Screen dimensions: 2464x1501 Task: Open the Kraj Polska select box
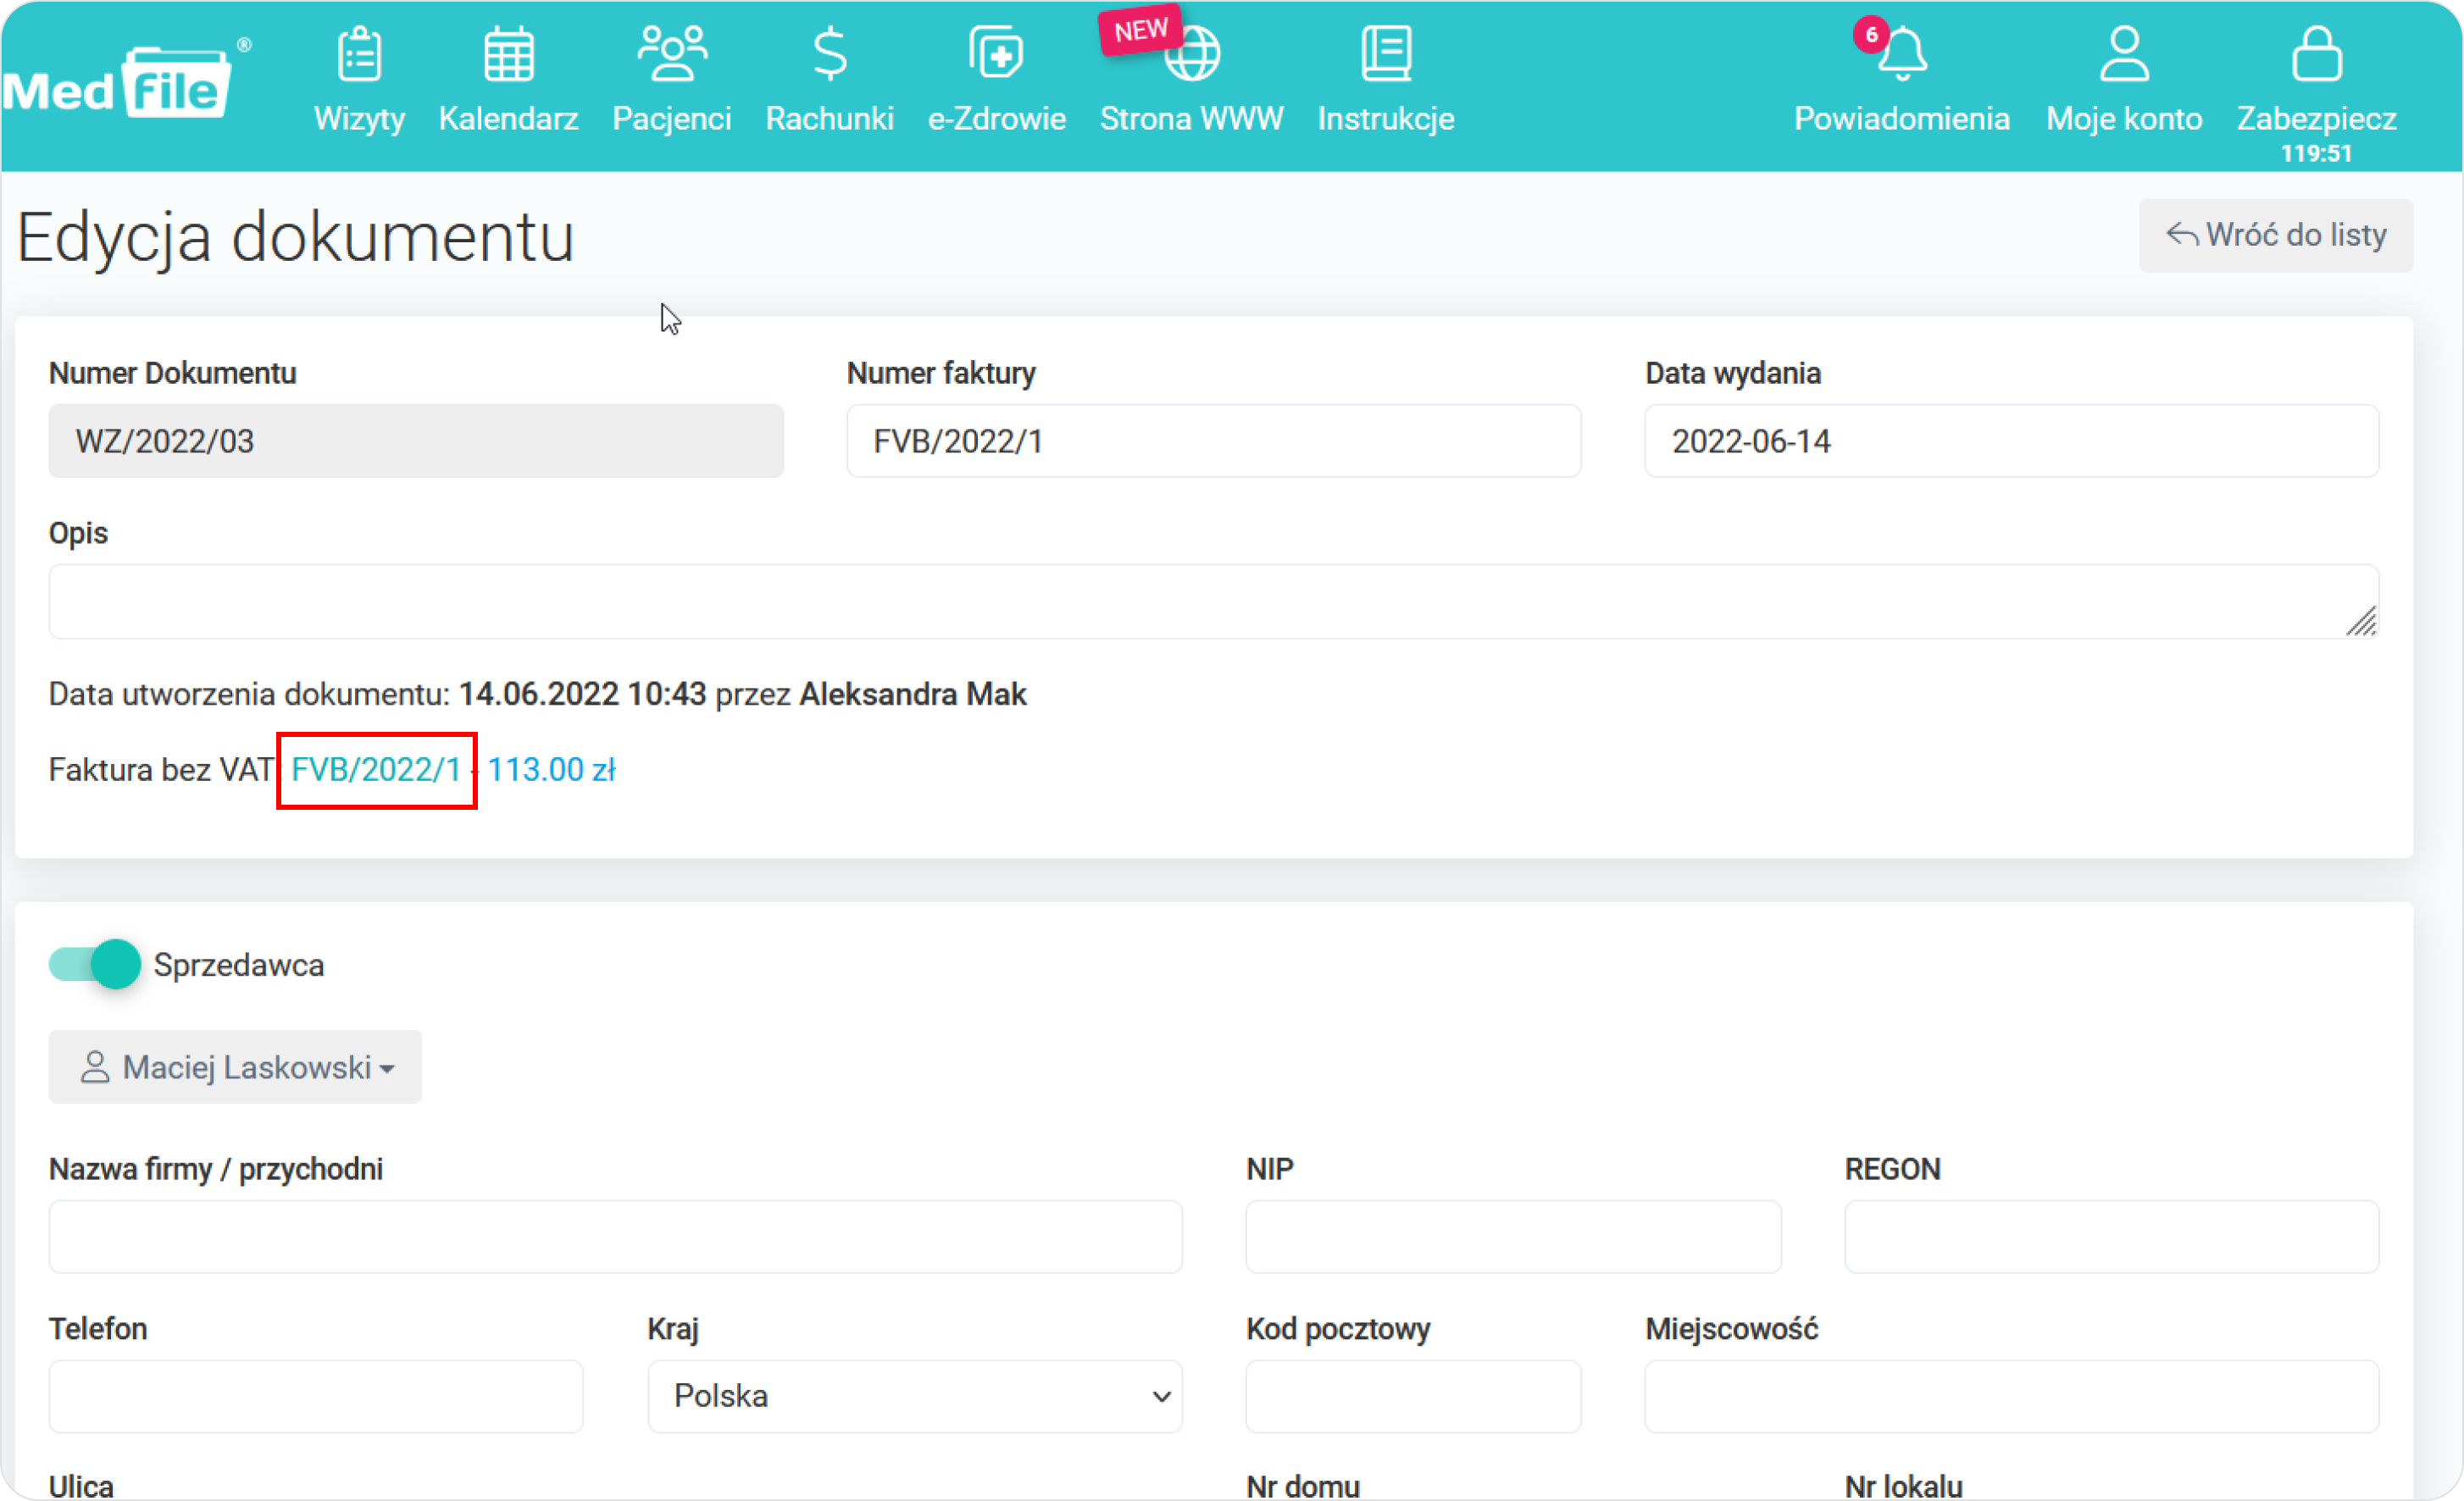[914, 1396]
